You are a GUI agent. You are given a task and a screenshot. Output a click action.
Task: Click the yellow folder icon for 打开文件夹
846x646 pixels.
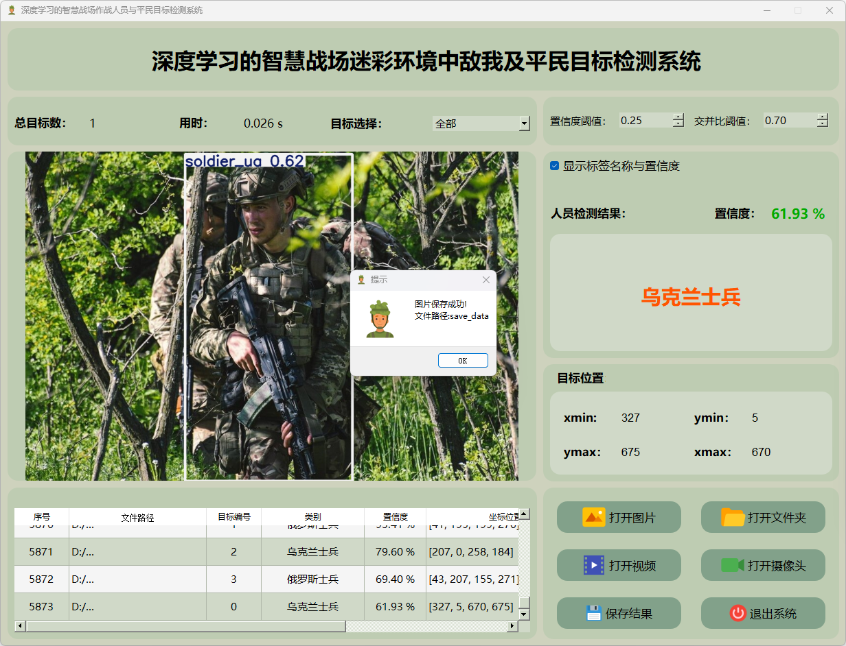click(x=733, y=517)
